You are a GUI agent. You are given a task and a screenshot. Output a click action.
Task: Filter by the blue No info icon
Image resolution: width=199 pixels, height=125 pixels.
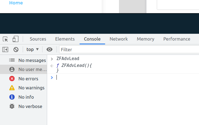click(x=12, y=97)
